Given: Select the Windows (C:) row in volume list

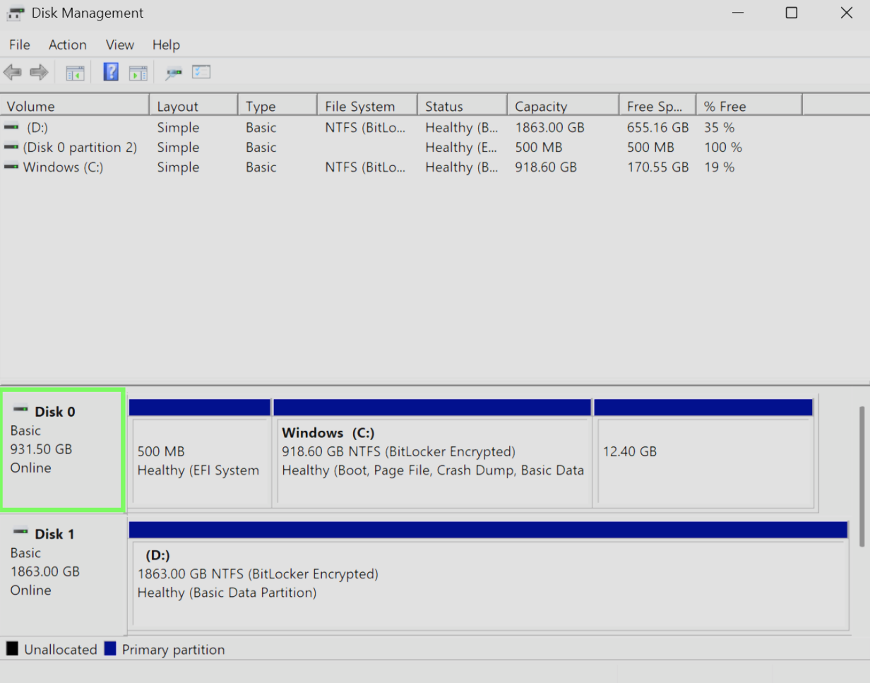Looking at the screenshot, I should click(63, 167).
